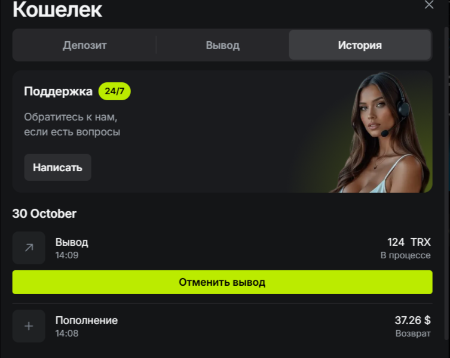Click the Возврат status label

click(413, 334)
